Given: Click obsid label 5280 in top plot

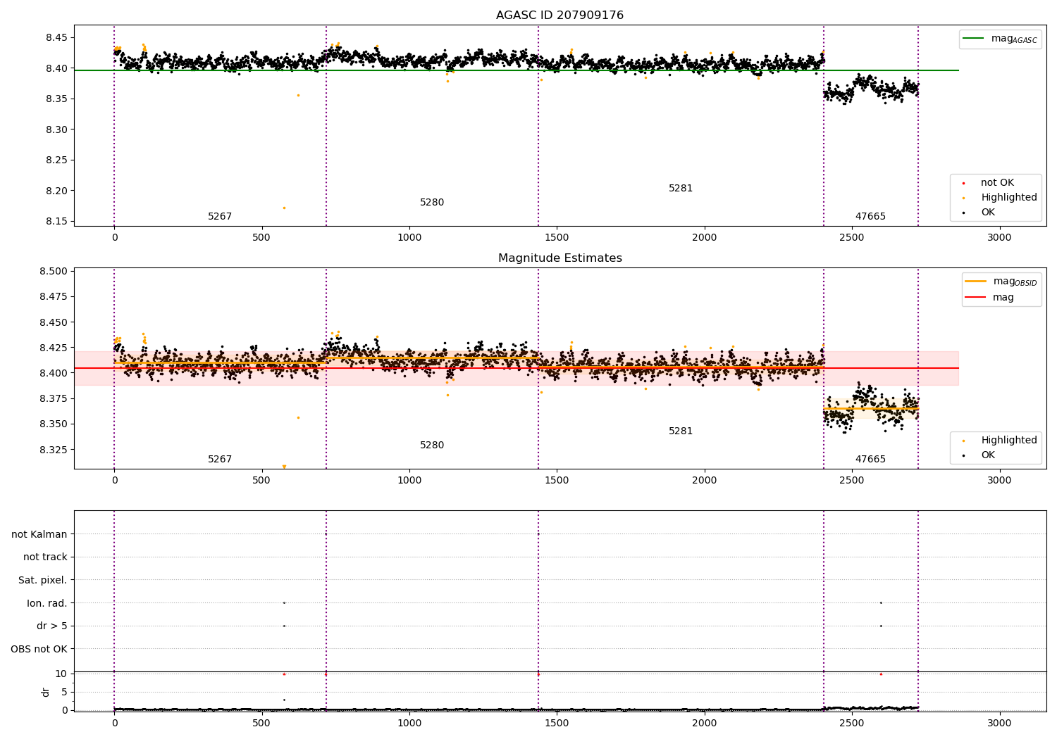Looking at the screenshot, I should 432,202.
